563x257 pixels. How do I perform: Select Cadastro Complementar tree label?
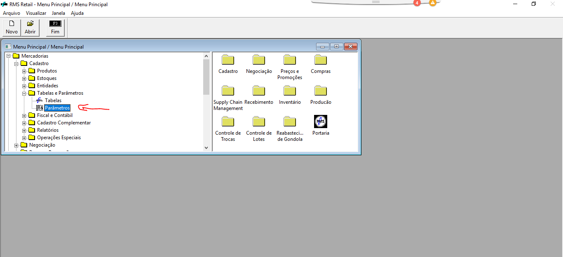pyautogui.click(x=64, y=123)
